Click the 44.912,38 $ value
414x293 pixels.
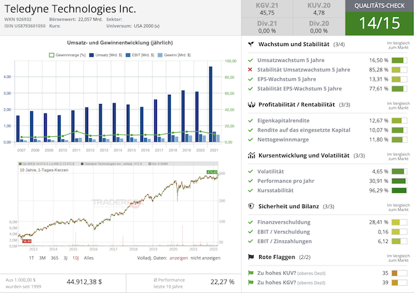pos(84,282)
